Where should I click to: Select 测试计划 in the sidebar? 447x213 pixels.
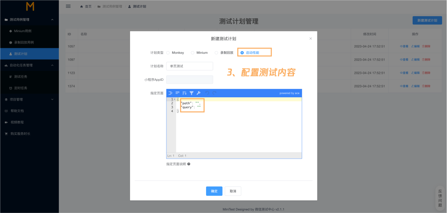[x=29, y=54]
